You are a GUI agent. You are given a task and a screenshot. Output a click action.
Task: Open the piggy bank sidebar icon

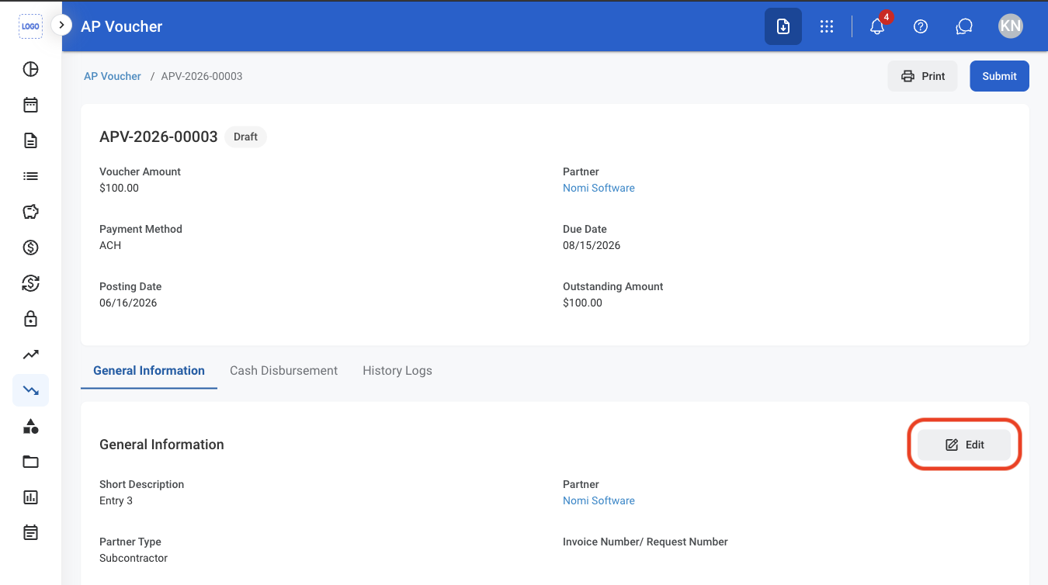pyautogui.click(x=30, y=212)
